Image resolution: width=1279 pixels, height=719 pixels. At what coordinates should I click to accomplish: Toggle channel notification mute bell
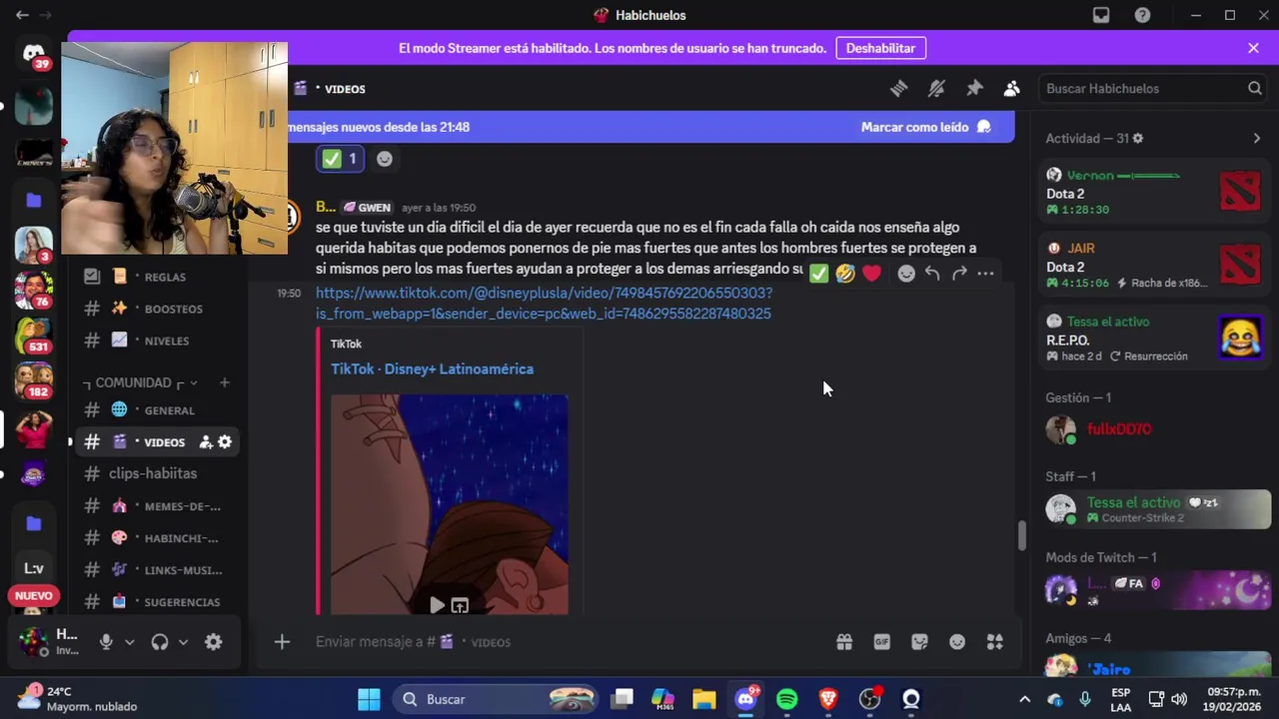936,89
